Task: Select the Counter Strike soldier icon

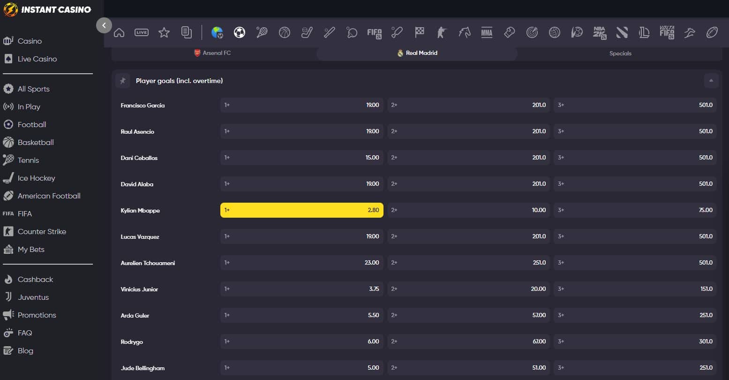Action: tap(442, 32)
